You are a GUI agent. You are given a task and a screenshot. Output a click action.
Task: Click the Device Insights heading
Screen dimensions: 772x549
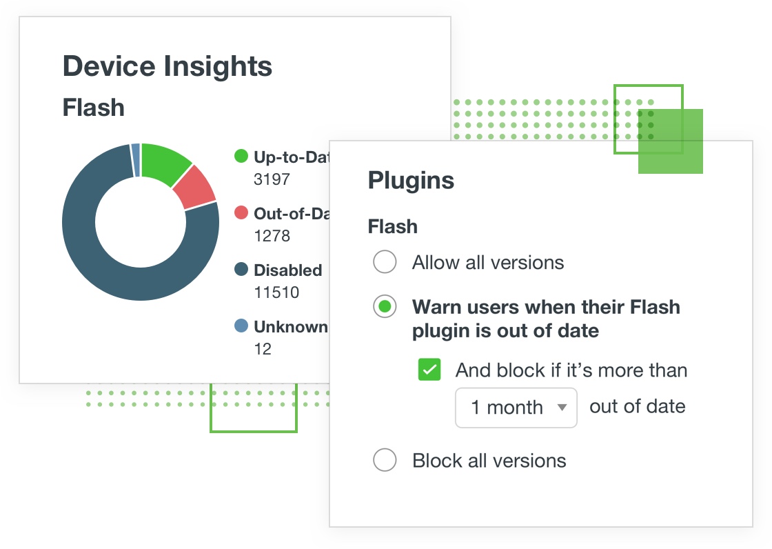point(167,67)
